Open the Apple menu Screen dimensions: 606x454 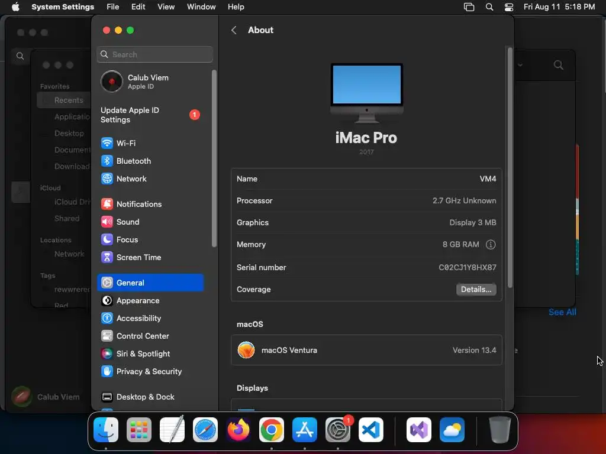tap(15, 7)
